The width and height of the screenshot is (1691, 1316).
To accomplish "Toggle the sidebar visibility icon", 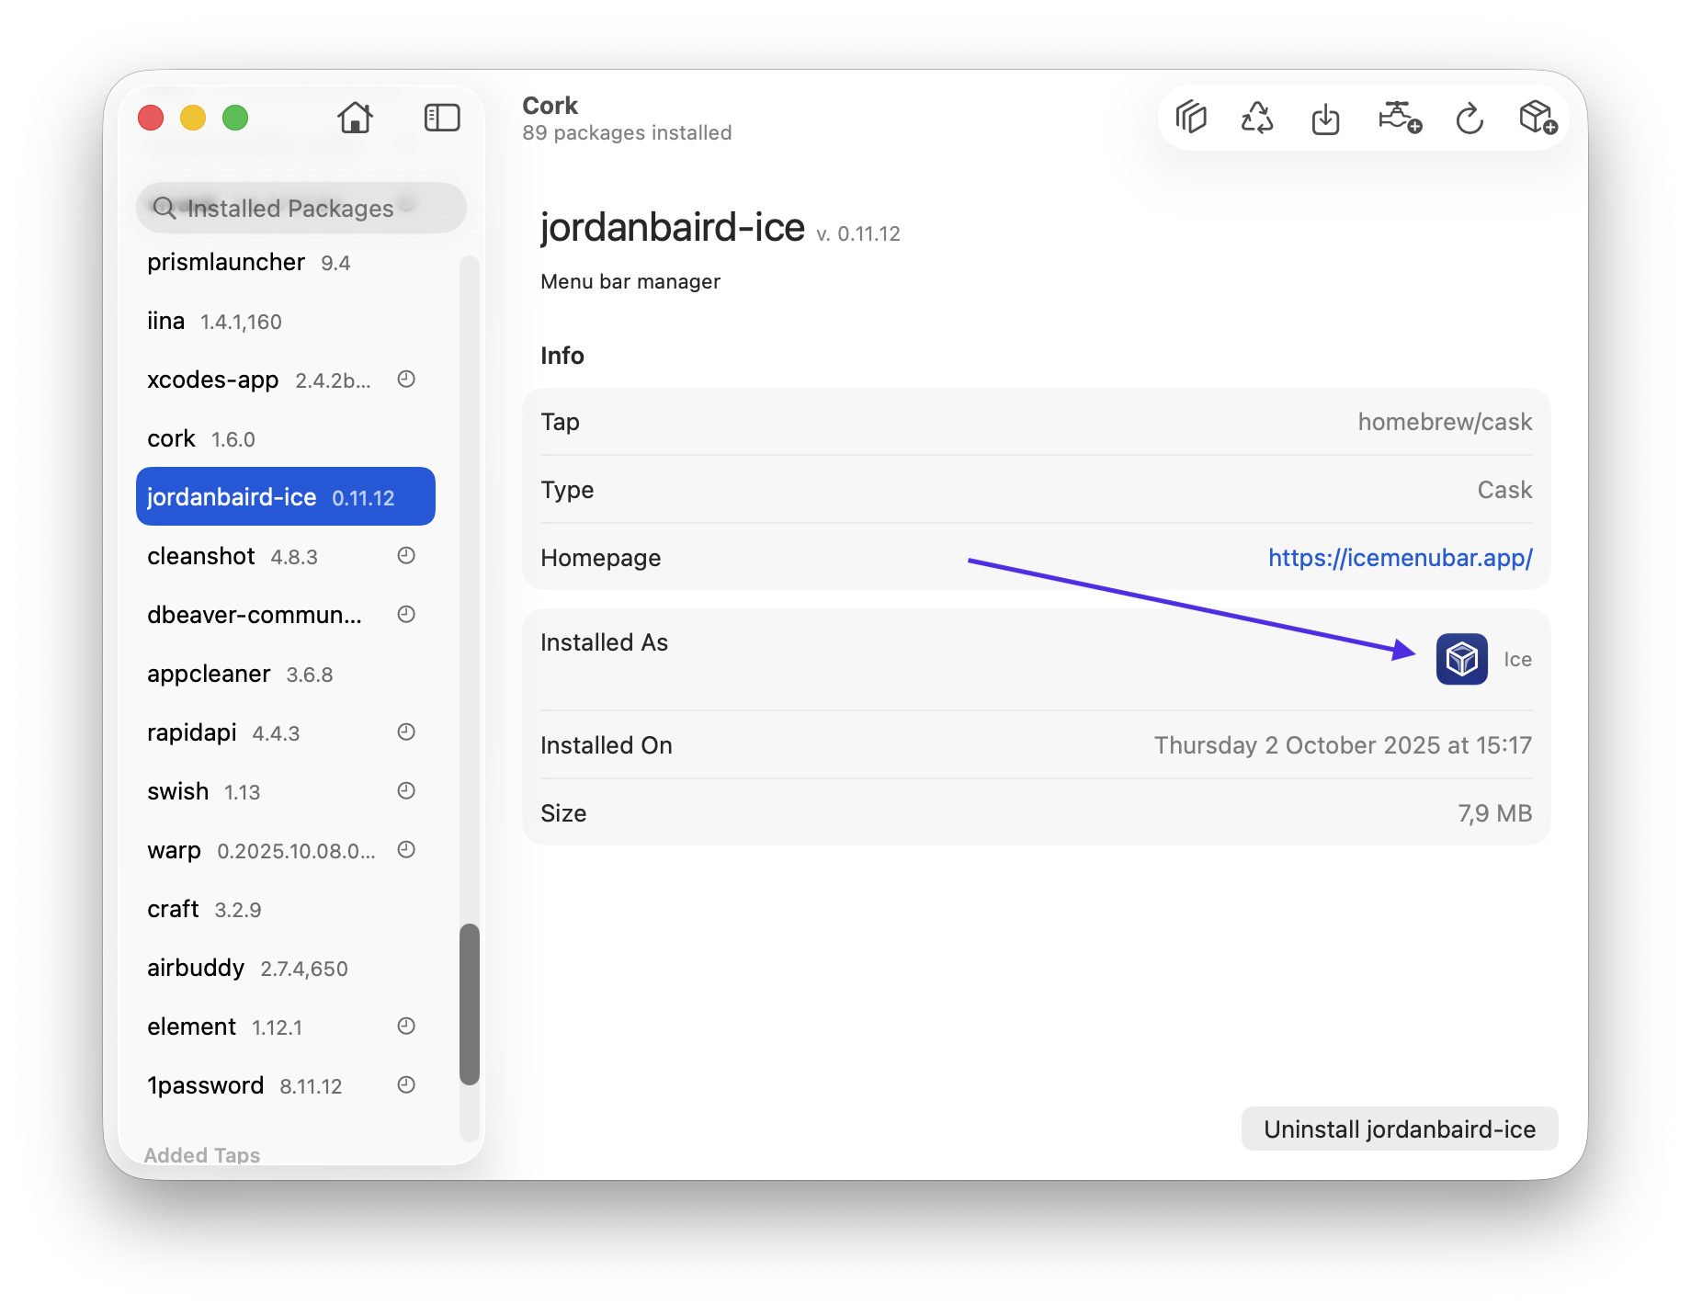I will [441, 118].
